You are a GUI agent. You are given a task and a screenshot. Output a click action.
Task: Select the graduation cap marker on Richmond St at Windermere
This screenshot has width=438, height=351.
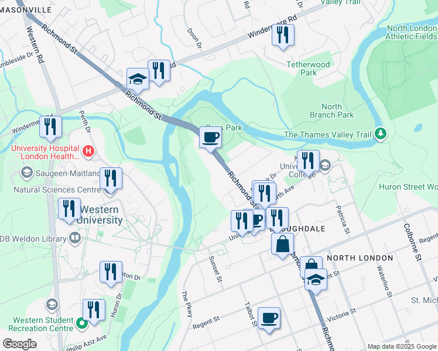pos(138,80)
